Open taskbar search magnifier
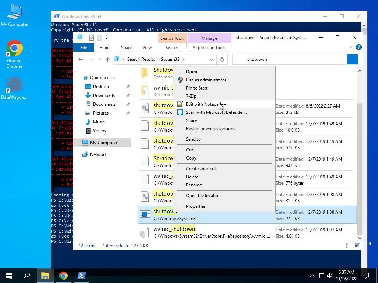The image size is (378, 283). pyautogui.click(x=27, y=276)
